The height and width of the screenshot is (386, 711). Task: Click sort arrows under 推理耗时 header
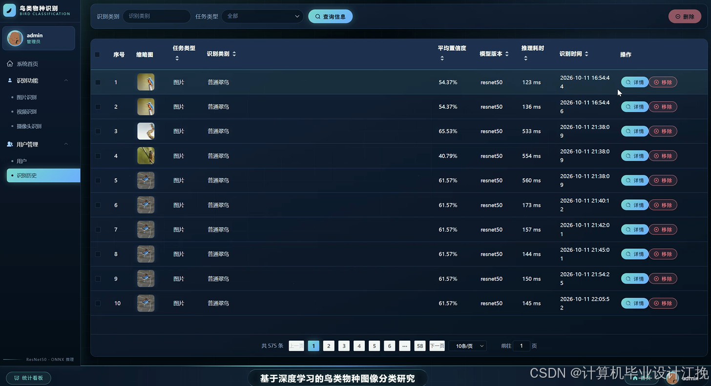pos(525,59)
